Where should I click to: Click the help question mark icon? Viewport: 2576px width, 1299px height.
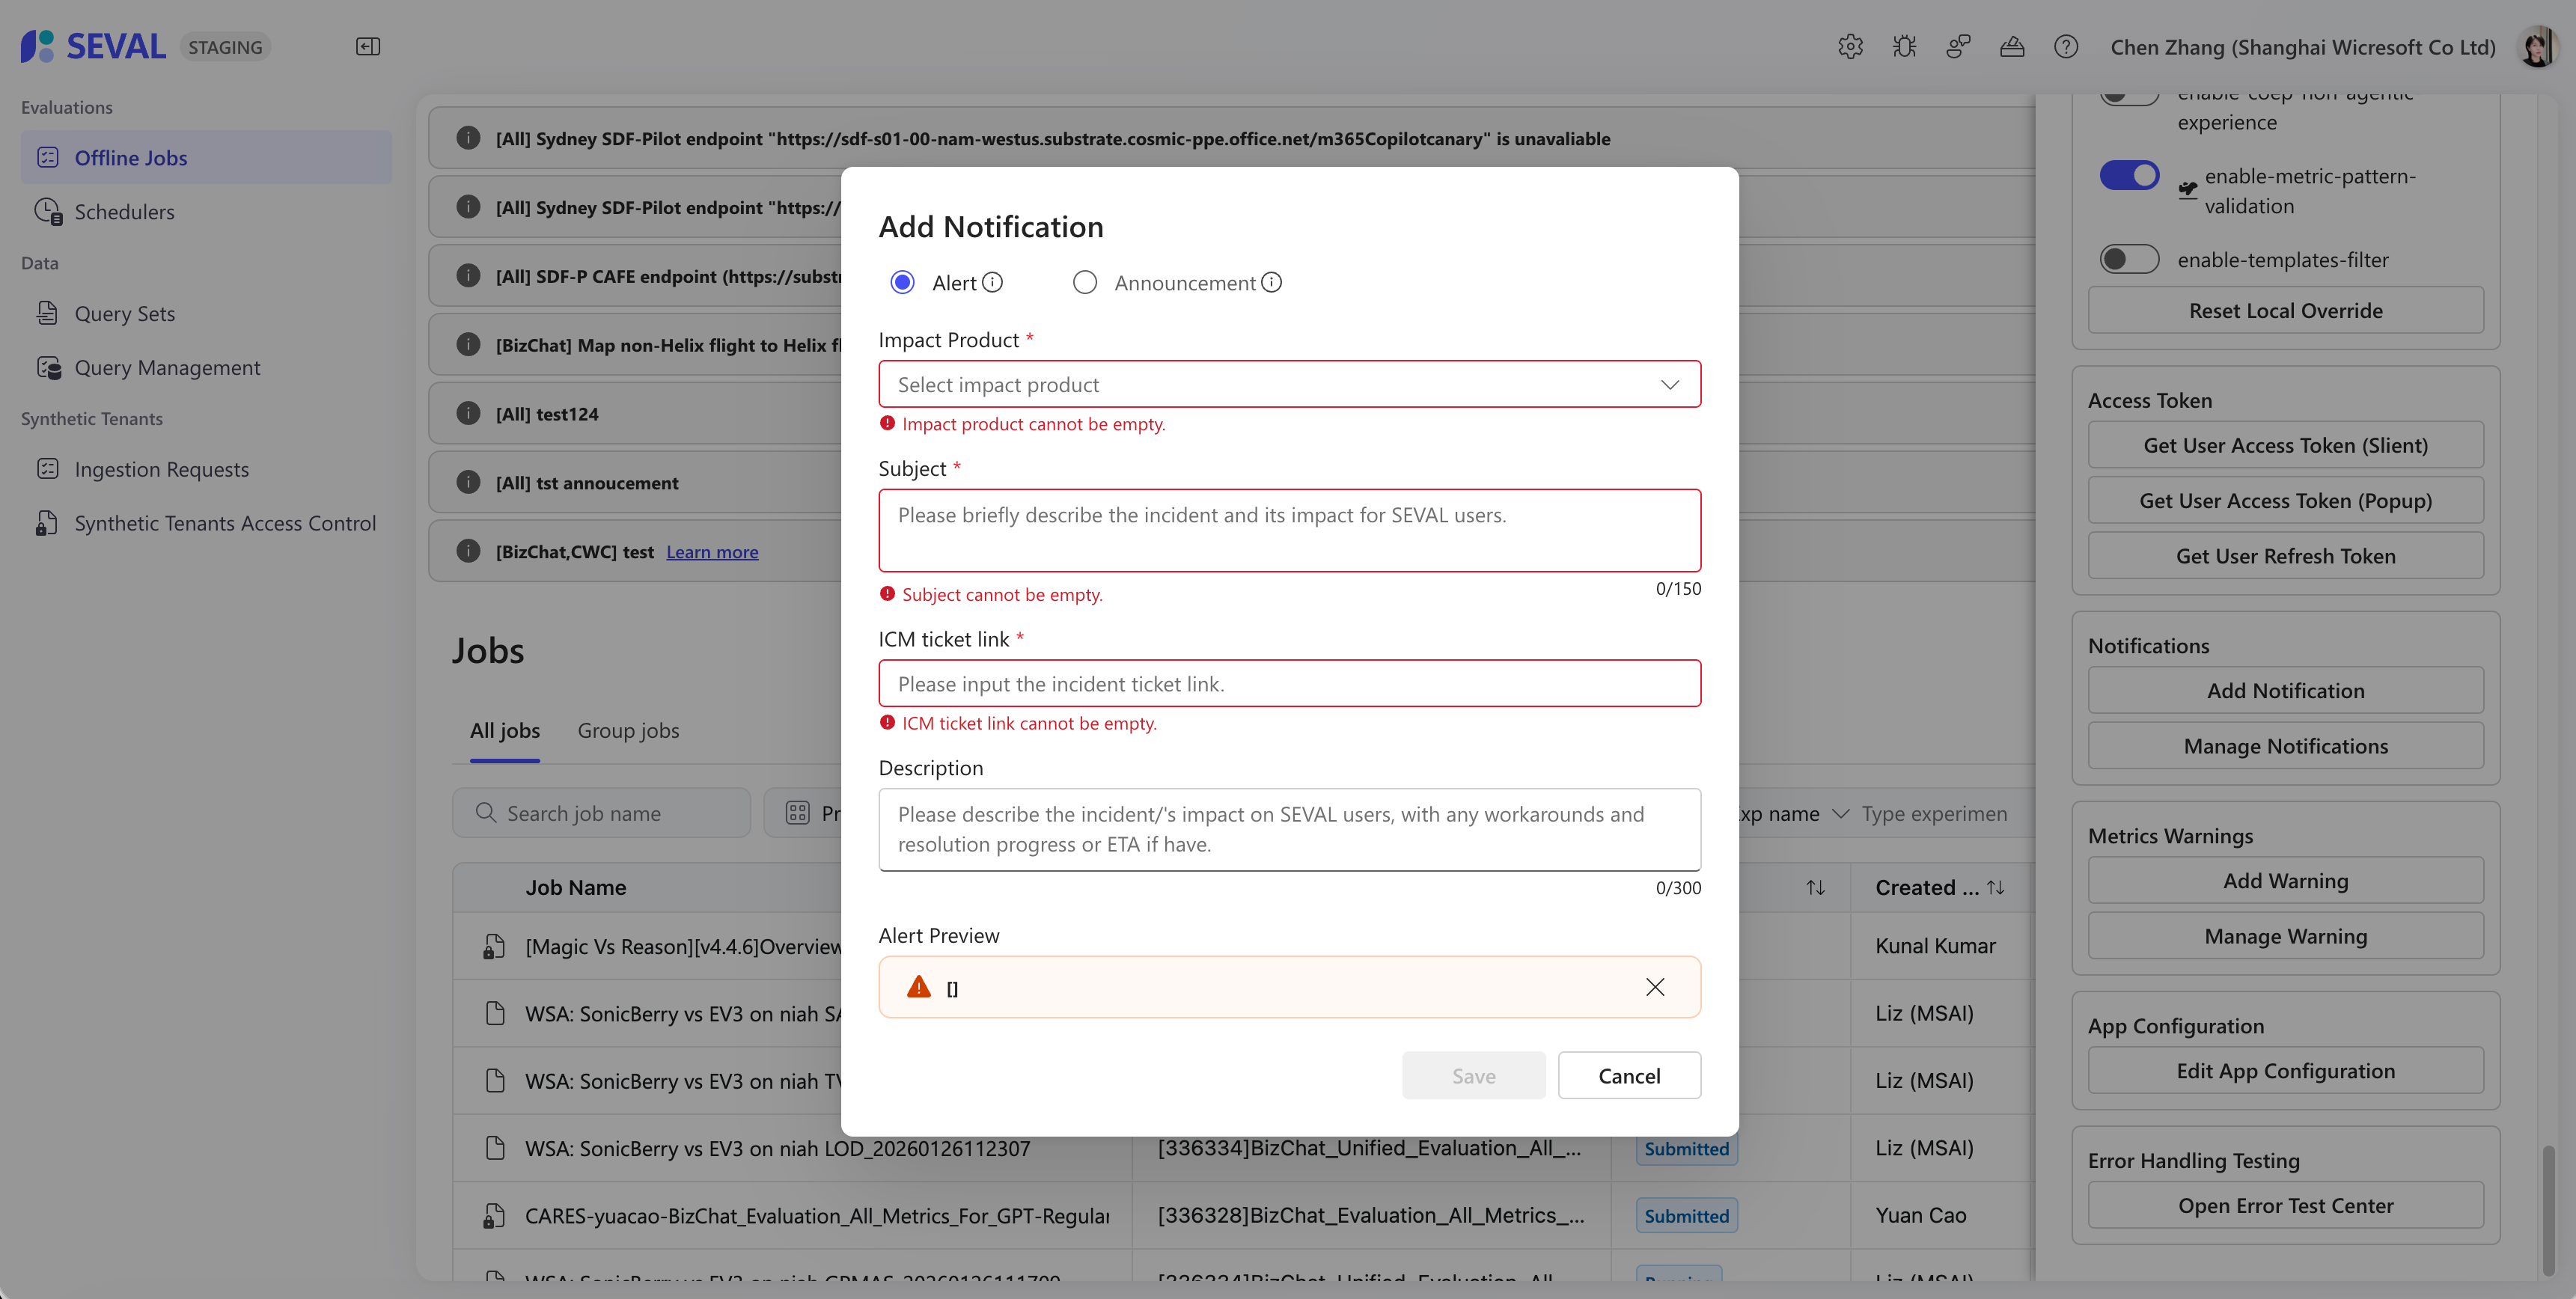(x=2066, y=47)
